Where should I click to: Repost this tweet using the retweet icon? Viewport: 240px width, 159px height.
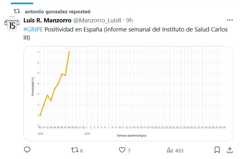click(x=75, y=150)
